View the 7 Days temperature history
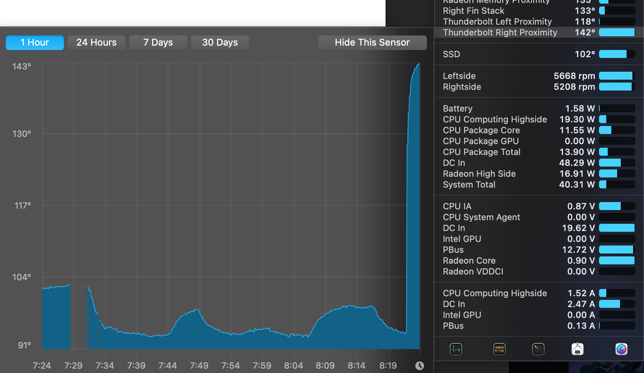644x373 pixels. pos(158,42)
